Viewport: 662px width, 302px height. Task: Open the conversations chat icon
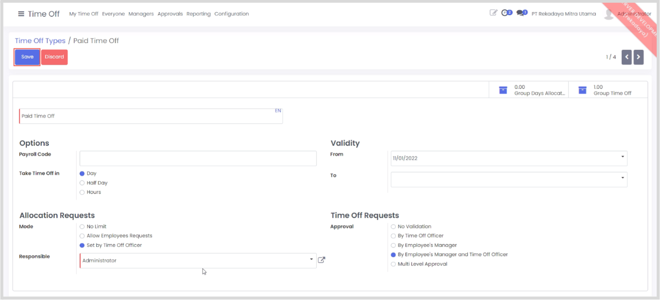click(521, 13)
